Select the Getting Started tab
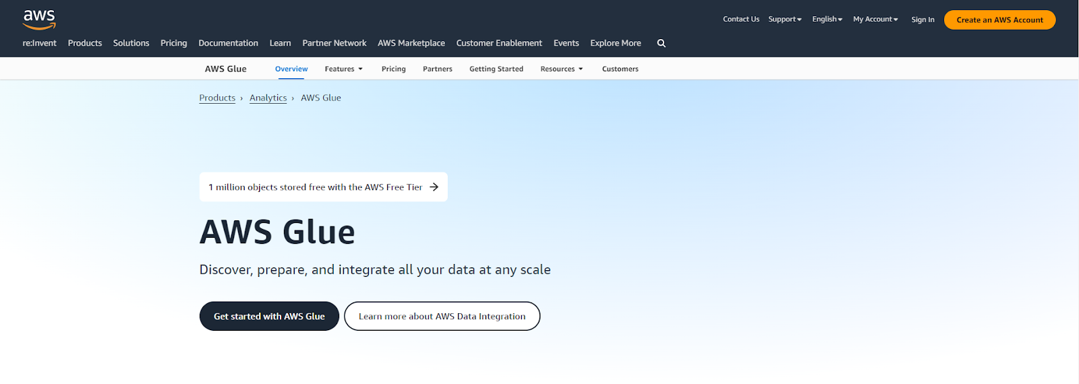 (x=496, y=69)
